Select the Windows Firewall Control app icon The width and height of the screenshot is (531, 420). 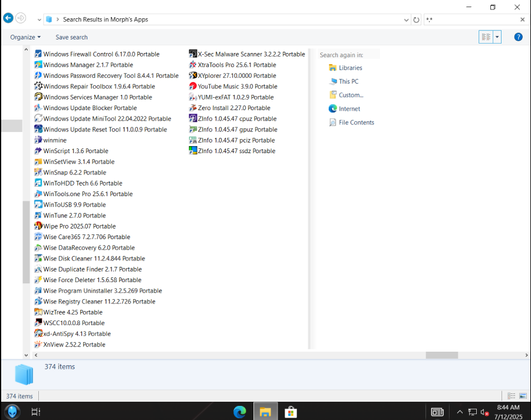pos(38,54)
